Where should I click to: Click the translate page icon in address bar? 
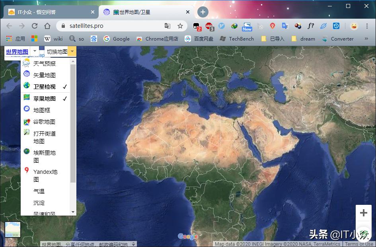168,26
